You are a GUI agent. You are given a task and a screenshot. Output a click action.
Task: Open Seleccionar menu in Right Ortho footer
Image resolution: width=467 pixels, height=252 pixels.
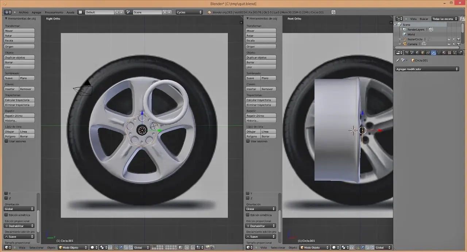(x=36, y=248)
